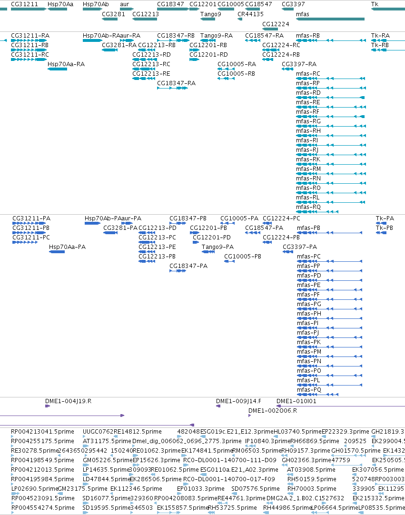Select EST IP10840.3prime label
Image resolution: width=405 pixels, height=515 pixels.
(267, 441)
